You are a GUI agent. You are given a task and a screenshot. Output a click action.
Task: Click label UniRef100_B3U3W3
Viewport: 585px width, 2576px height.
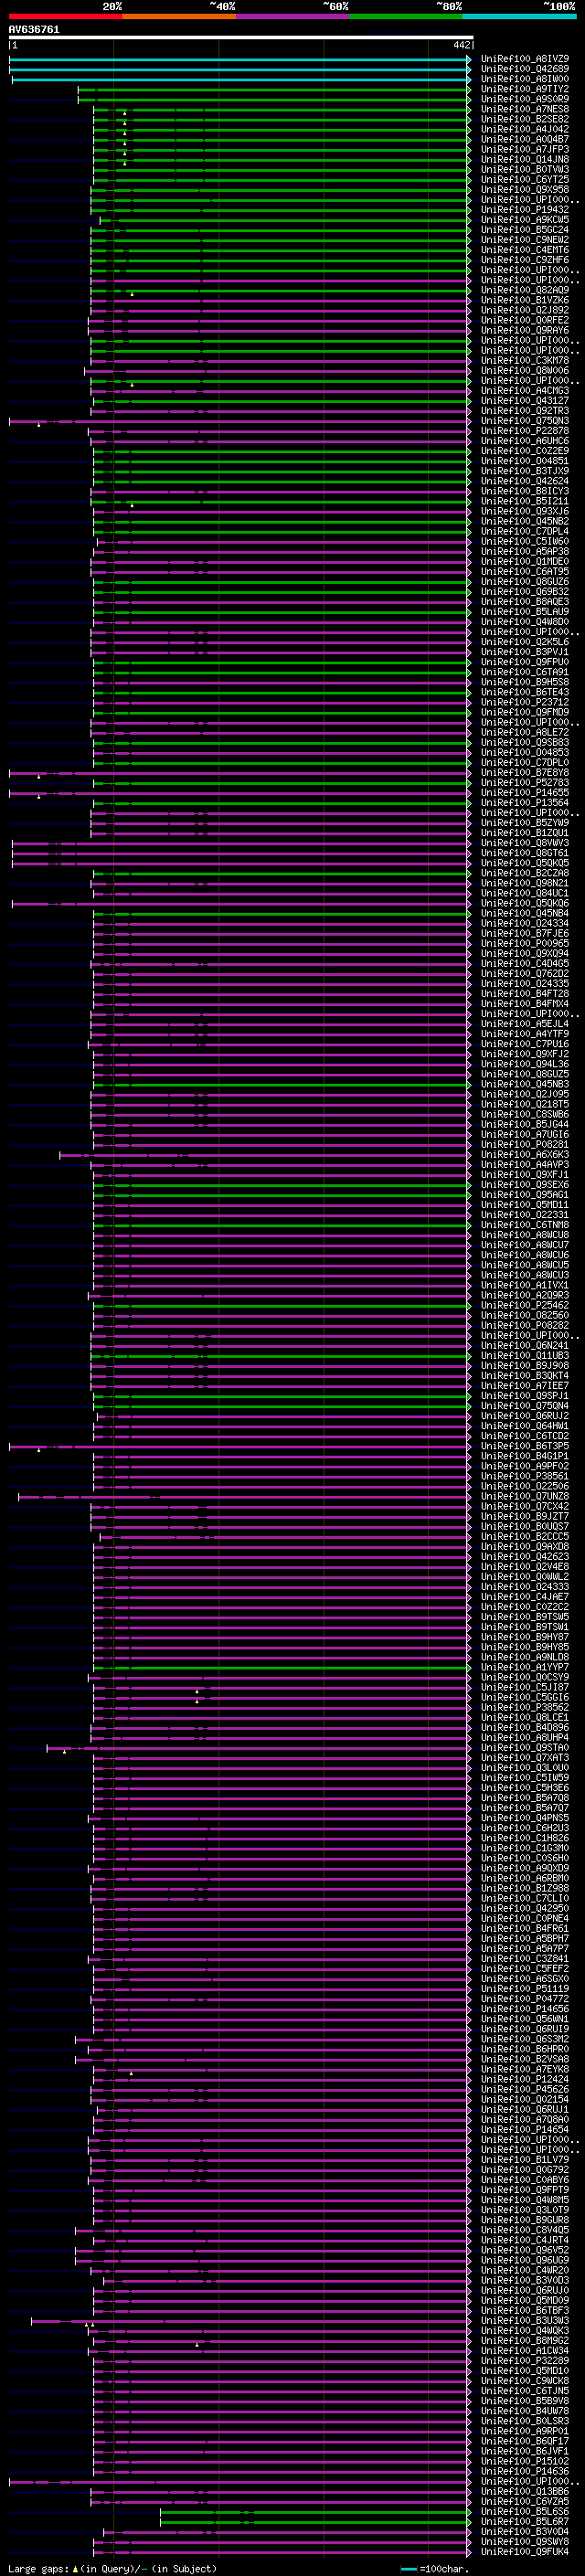(525, 2321)
